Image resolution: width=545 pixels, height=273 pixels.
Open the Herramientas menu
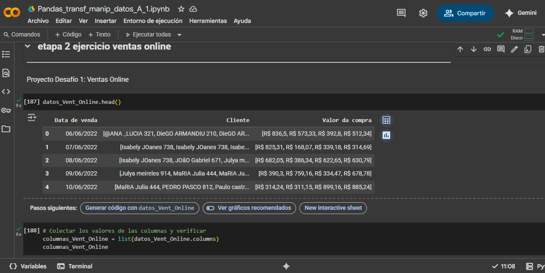click(208, 21)
